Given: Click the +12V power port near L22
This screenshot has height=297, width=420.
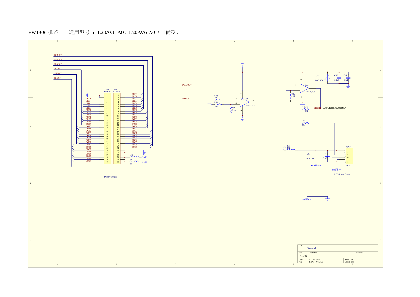Looking at the screenshot, I should [284, 147].
